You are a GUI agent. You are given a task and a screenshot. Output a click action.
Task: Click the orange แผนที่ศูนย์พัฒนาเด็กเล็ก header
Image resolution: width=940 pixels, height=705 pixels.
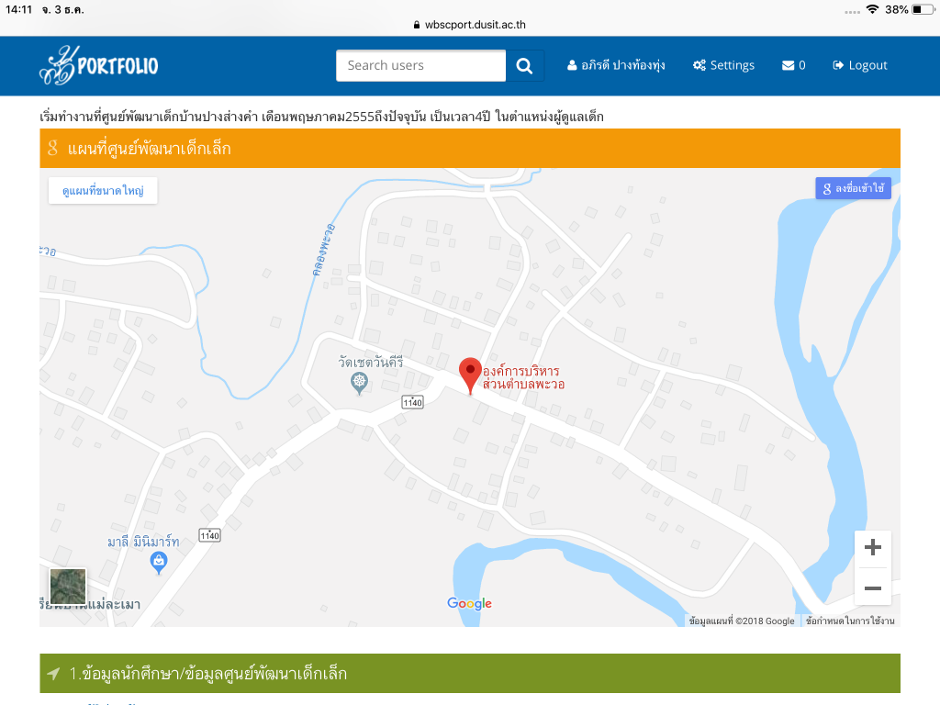pyautogui.click(x=469, y=149)
